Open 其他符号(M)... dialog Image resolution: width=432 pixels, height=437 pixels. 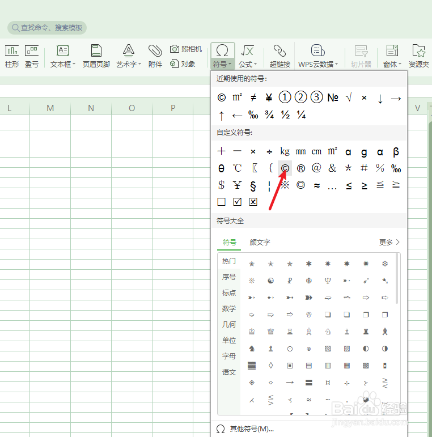245,428
